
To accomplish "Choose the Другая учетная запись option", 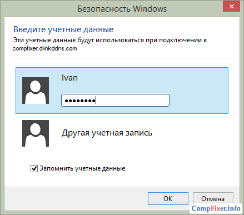I will pos(107,133).
